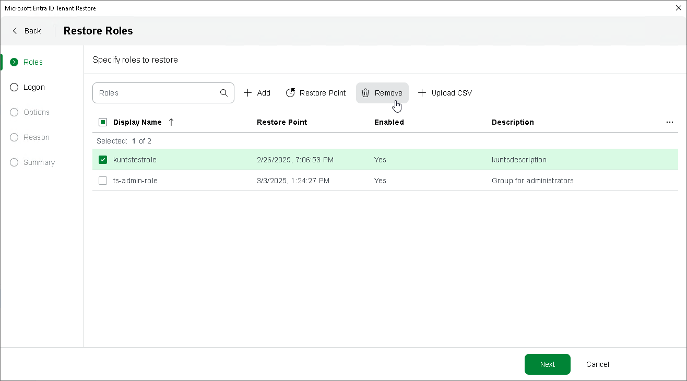Click the search magnifier icon
The width and height of the screenshot is (687, 381).
[224, 93]
